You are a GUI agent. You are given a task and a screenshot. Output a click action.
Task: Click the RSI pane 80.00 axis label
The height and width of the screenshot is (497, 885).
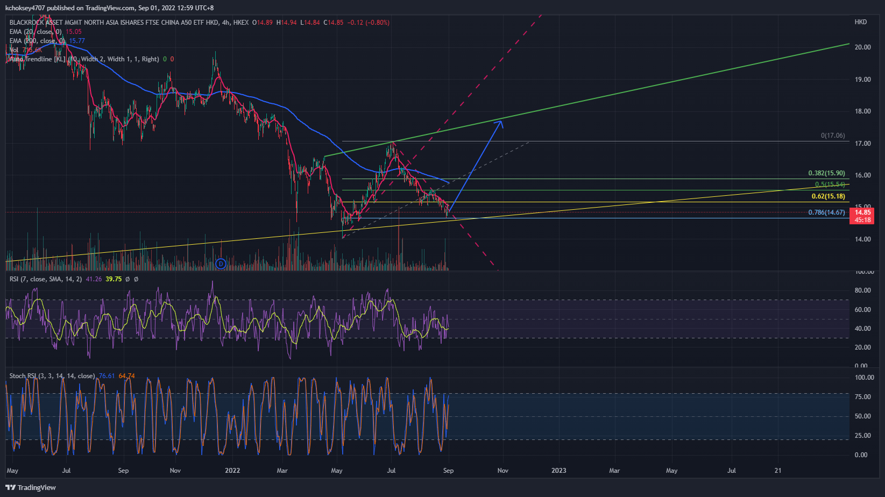(863, 290)
